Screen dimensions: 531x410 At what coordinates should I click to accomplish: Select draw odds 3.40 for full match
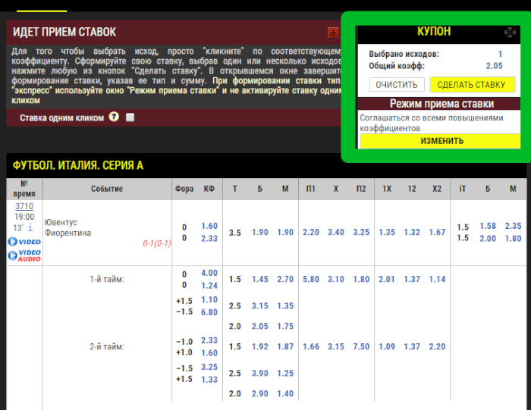click(x=336, y=233)
